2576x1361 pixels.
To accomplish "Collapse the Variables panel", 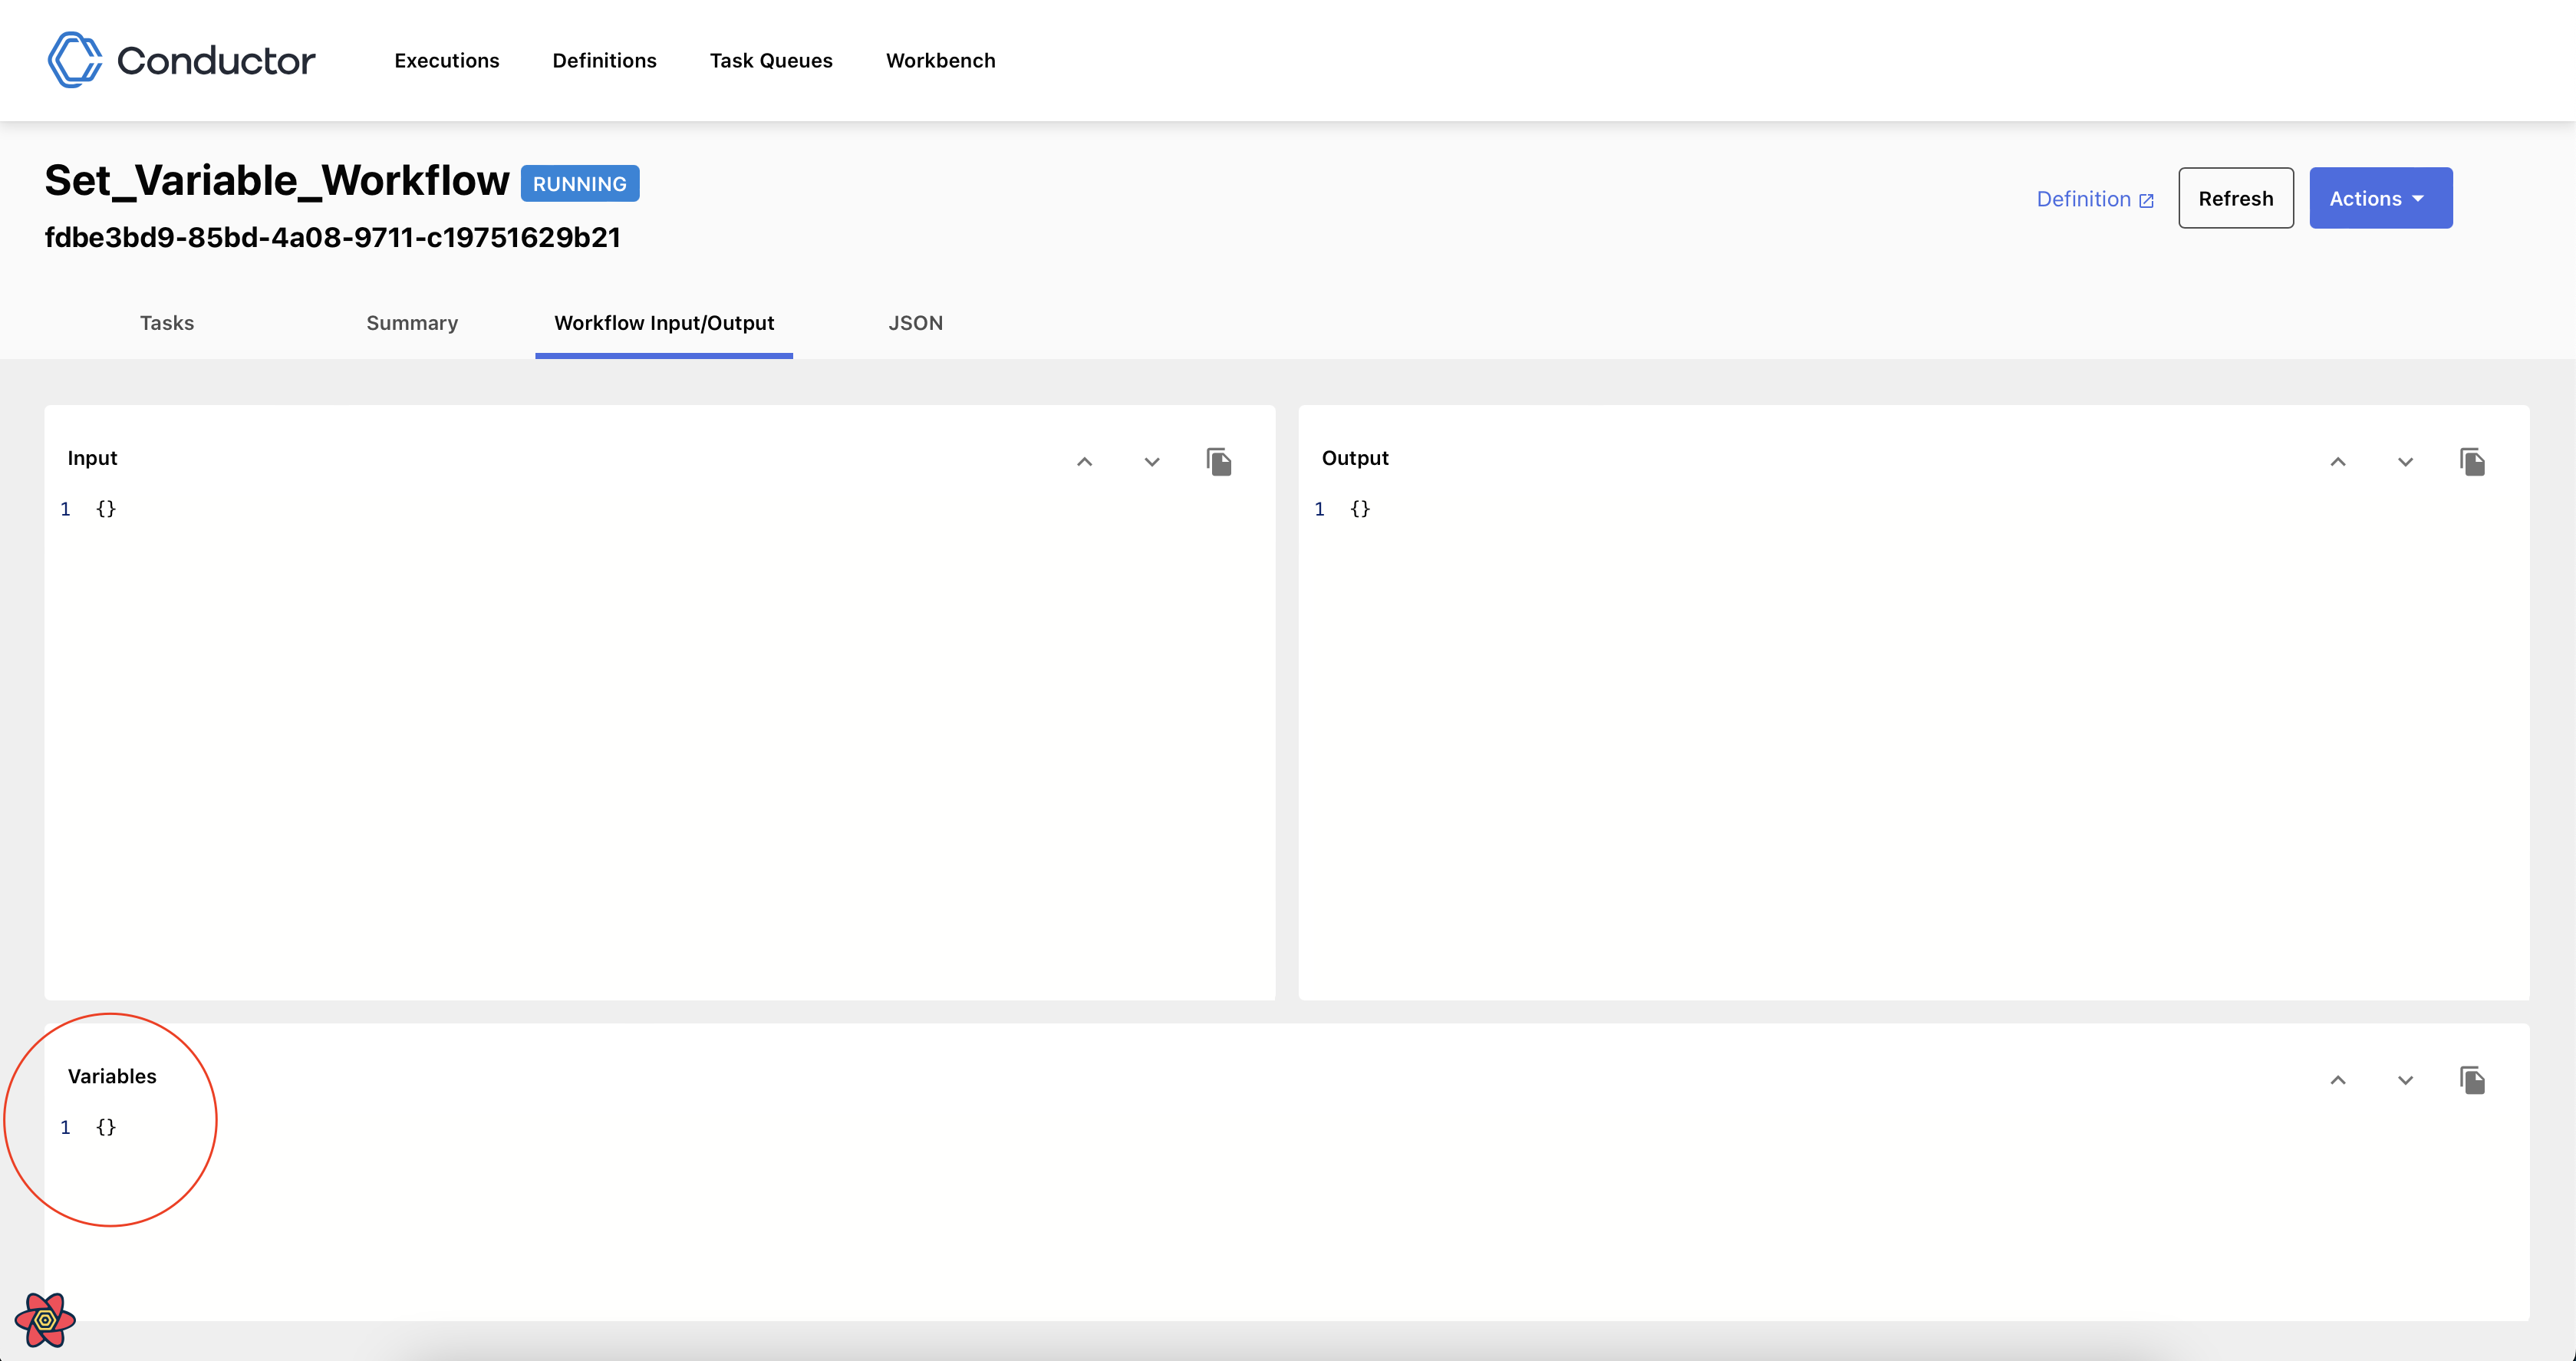I will 2338,1080.
